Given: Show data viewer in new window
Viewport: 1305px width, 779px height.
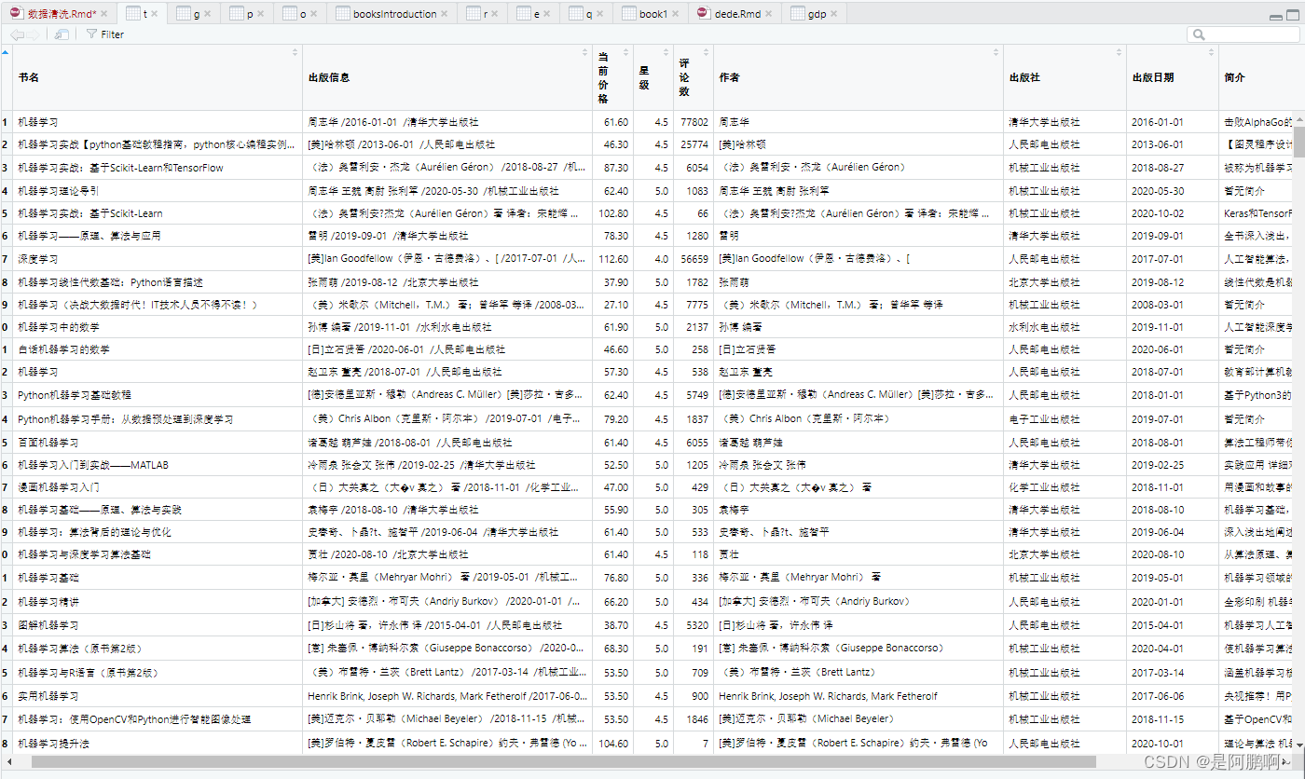Looking at the screenshot, I should click(x=62, y=34).
